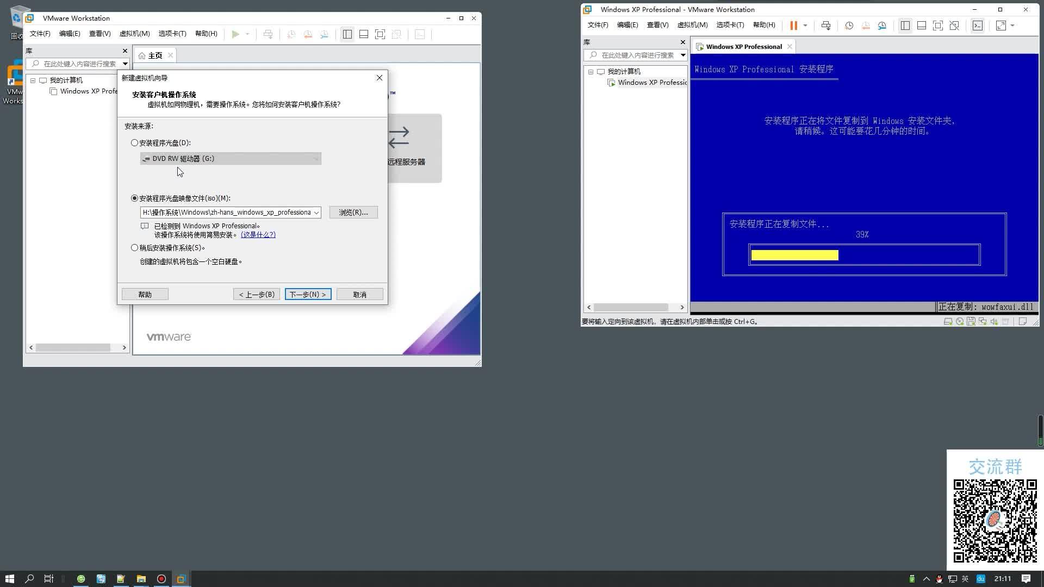Click the yellow file copy progress bar

[794, 255]
